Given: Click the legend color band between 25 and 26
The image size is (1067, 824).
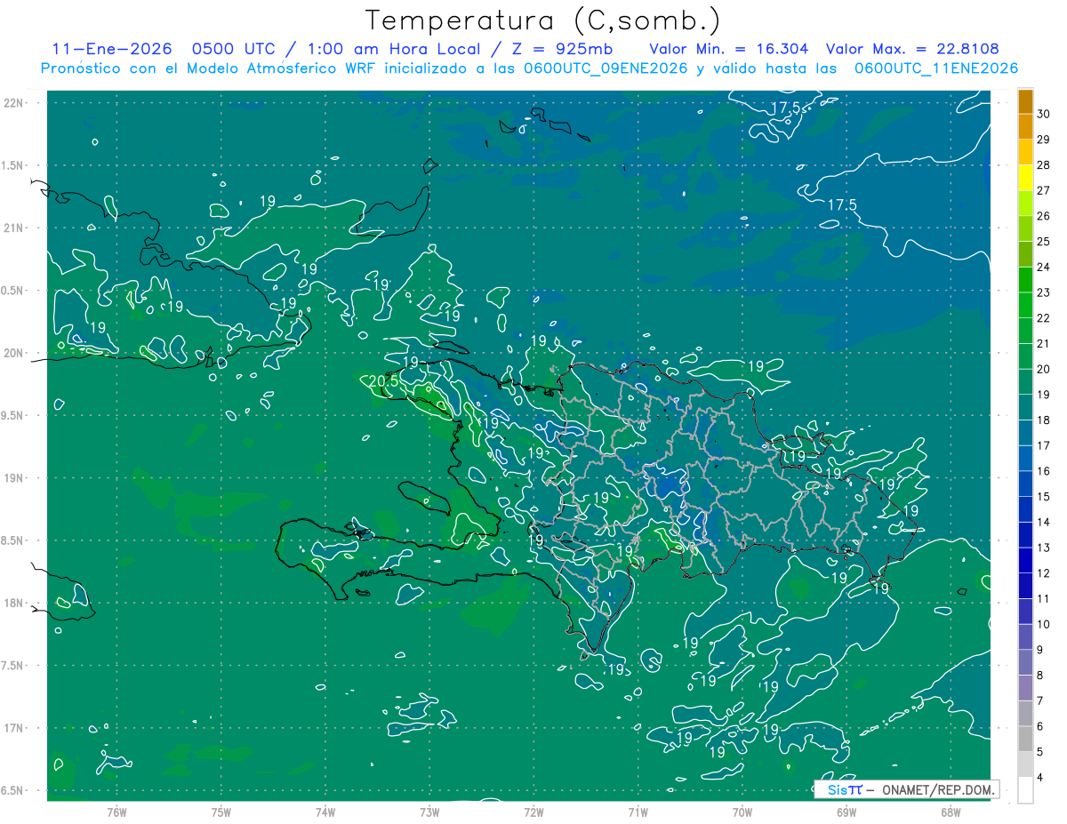Looking at the screenshot, I should [x=1025, y=228].
